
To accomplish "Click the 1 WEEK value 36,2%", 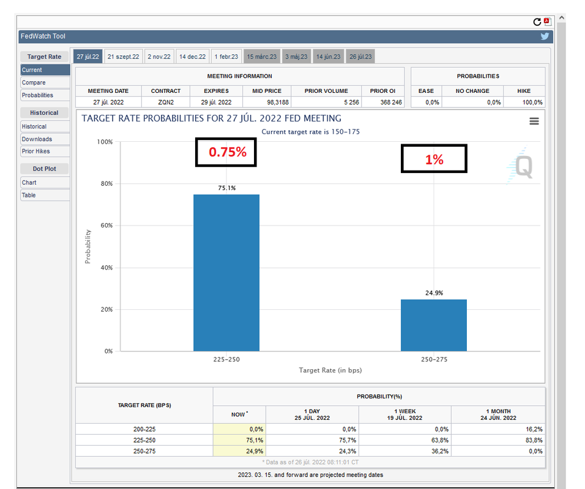I will [x=440, y=451].
